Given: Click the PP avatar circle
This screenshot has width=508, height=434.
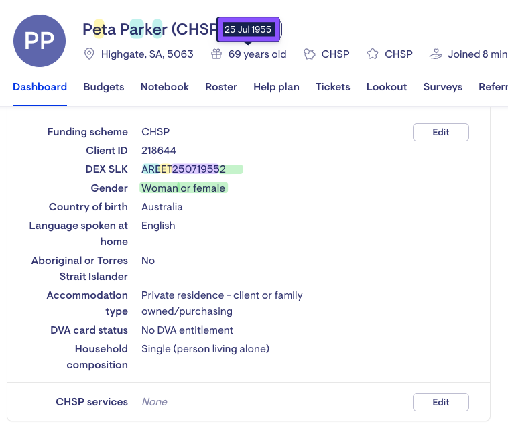Looking at the screenshot, I should pos(40,41).
